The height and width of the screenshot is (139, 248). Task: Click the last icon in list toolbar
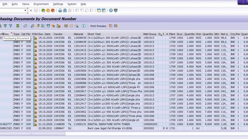[x=116, y=26]
